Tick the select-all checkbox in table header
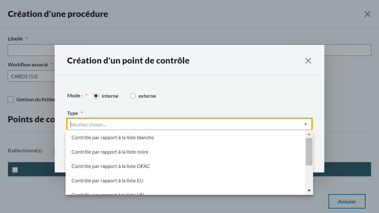The width and height of the screenshot is (379, 213). click(15, 170)
